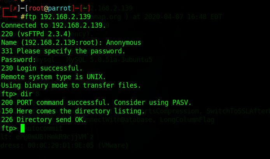This screenshot has width=270, height=159.
Task: Click the 'Anonymous' username entry
Action: tap(124, 42)
